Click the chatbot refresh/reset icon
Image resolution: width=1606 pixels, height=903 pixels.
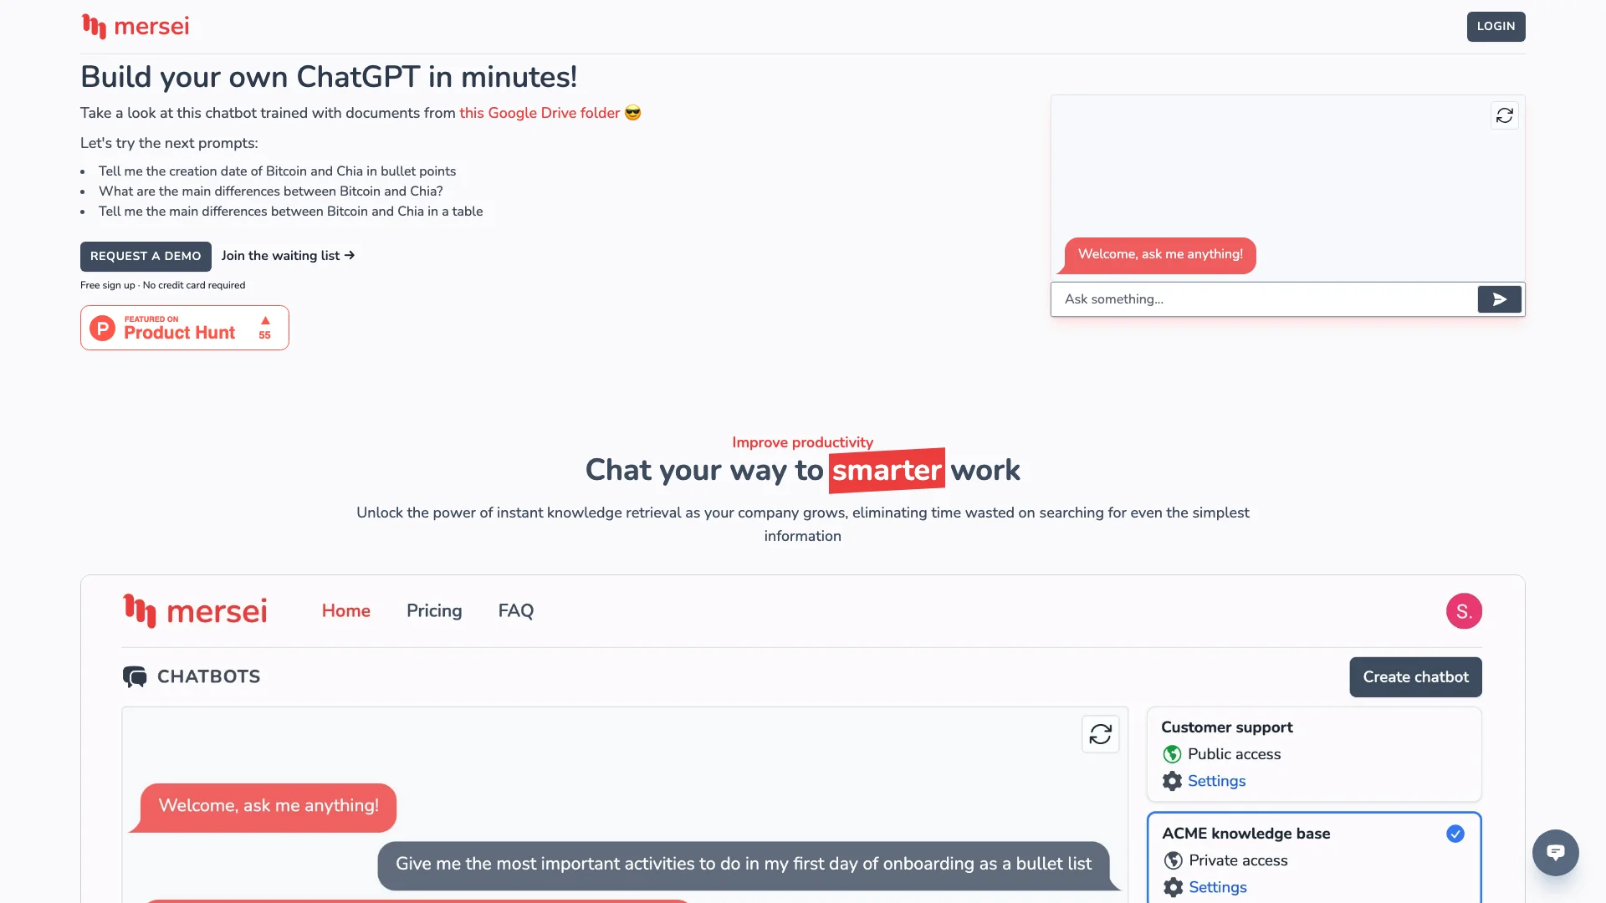1505,115
